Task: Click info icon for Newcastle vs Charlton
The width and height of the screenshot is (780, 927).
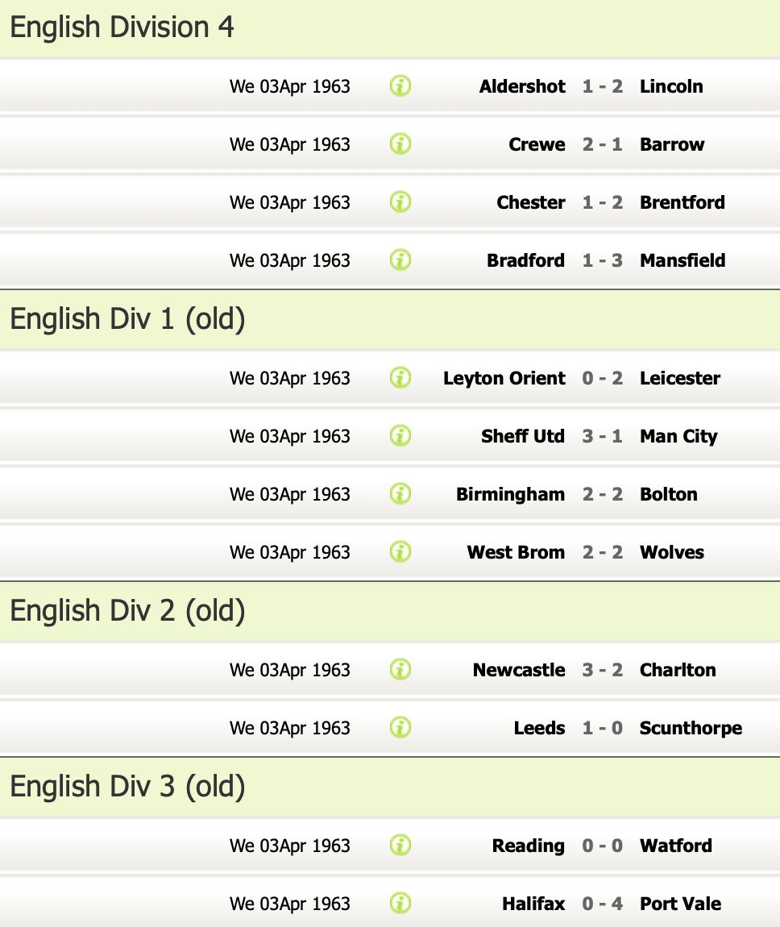Action: pyautogui.click(x=400, y=669)
